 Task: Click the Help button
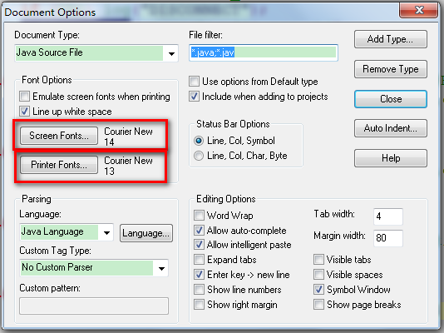click(x=391, y=158)
